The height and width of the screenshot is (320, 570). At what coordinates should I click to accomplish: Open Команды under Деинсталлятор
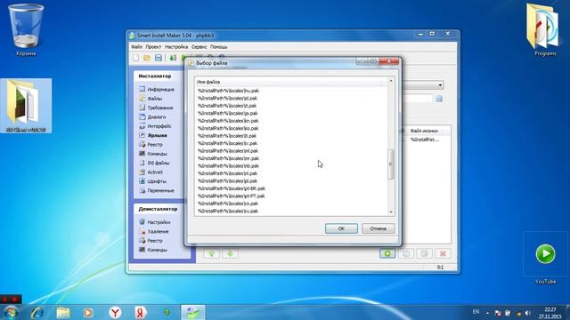[153, 250]
